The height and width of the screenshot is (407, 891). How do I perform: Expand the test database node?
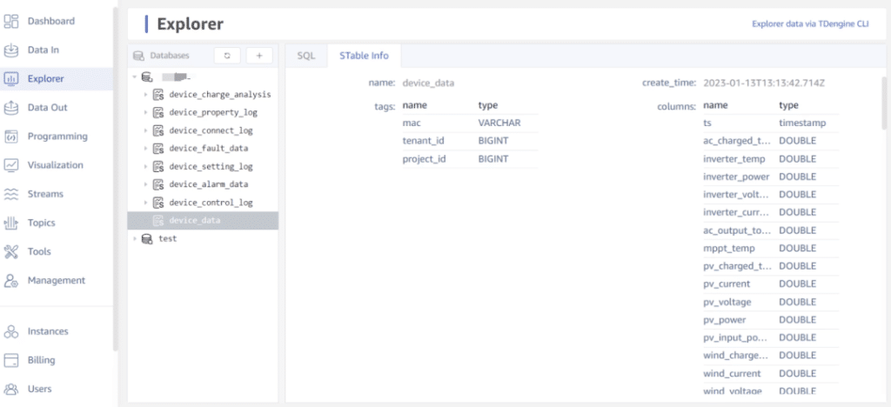tap(134, 238)
